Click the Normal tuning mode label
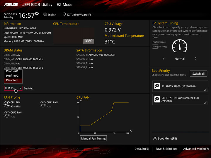211x158 pixels. point(180,59)
